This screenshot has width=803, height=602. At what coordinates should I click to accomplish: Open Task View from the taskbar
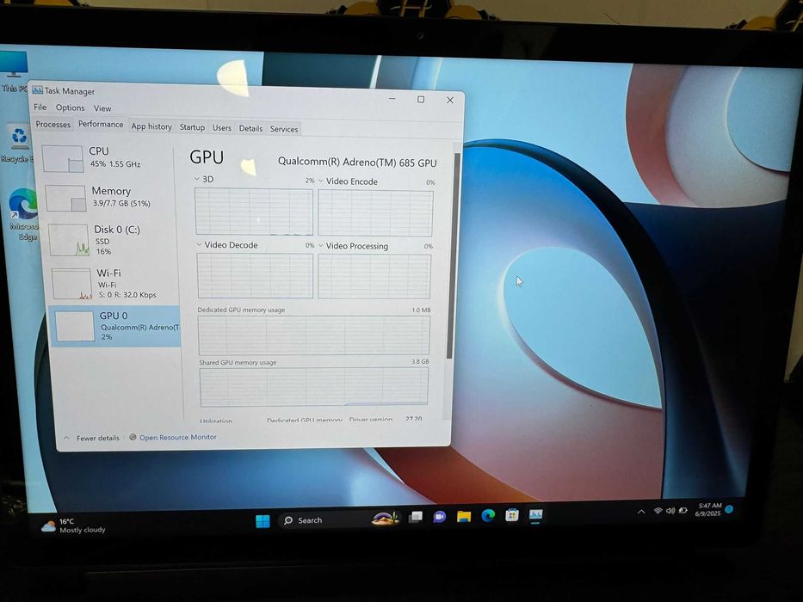pyautogui.click(x=416, y=517)
